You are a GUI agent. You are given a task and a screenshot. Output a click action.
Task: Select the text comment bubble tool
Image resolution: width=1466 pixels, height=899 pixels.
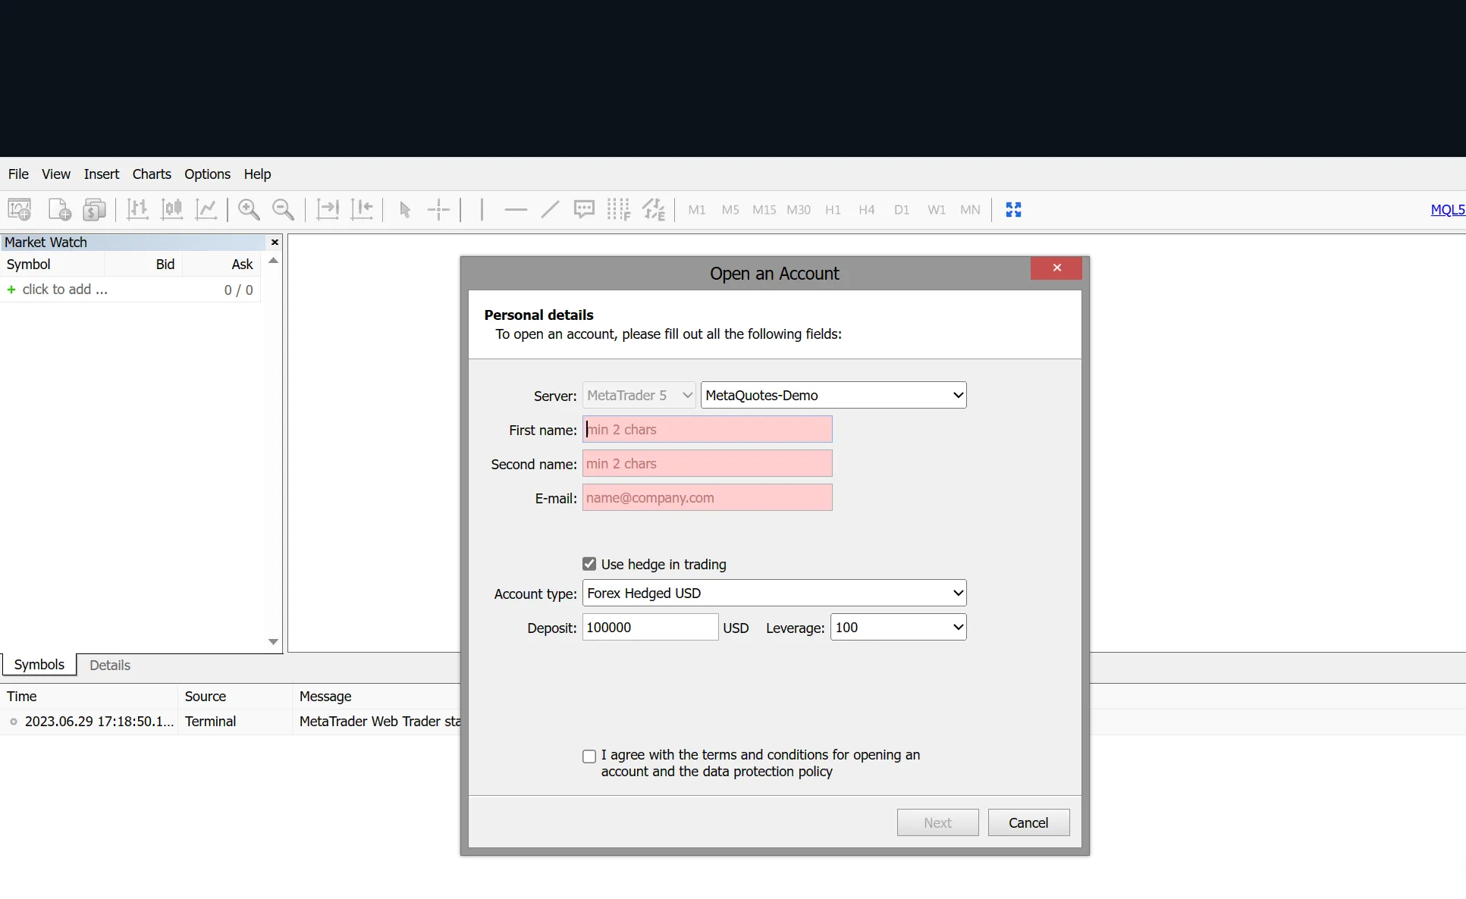(x=584, y=209)
